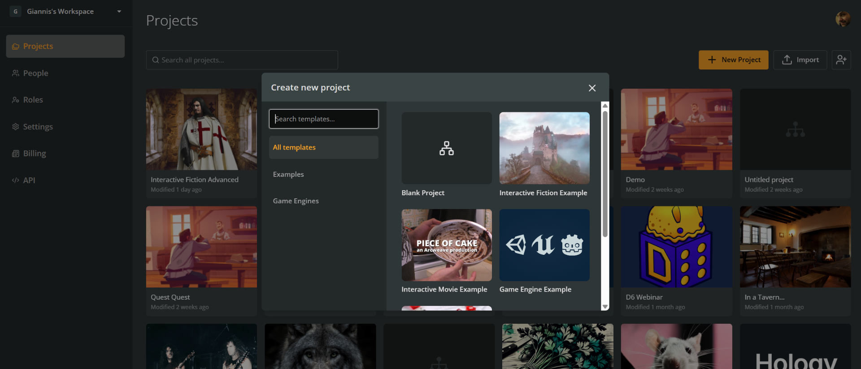This screenshot has width=861, height=369.
Task: Choose the Blank Project template
Action: [x=447, y=148]
